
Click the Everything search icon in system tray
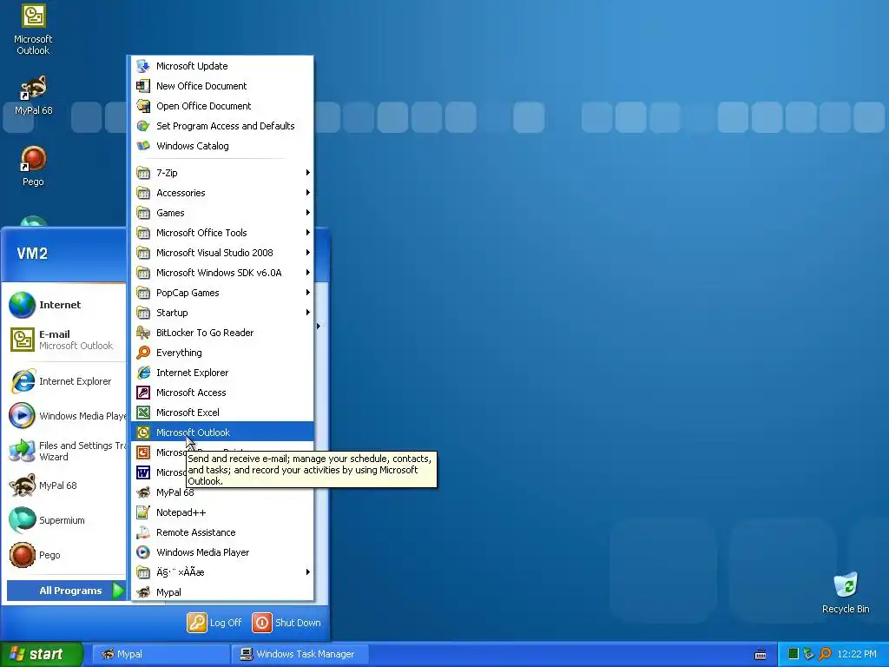(x=825, y=654)
